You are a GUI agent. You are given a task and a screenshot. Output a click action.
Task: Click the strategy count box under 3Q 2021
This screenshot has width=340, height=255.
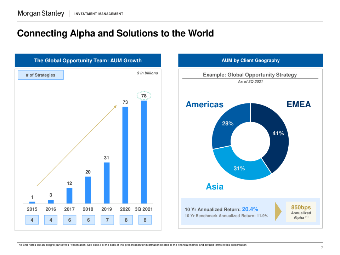(145, 220)
